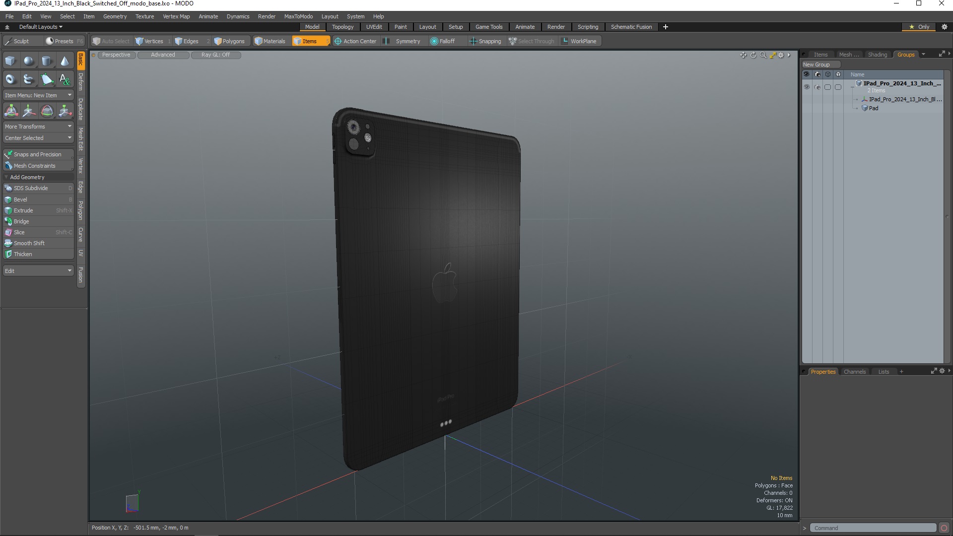953x536 pixels.
Task: Click the viewport pan (move) control icon
Action: 743,55
